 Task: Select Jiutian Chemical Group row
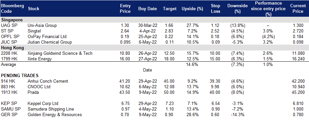155,42
